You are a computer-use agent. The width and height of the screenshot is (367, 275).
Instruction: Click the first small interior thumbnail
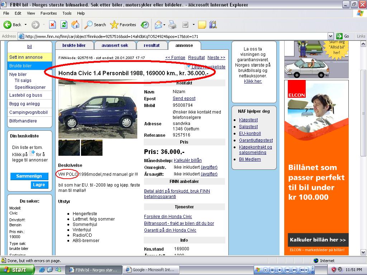[x=69, y=148]
